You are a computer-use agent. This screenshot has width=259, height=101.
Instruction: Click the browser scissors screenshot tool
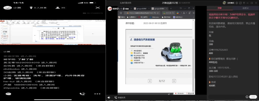[x=184, y=13]
